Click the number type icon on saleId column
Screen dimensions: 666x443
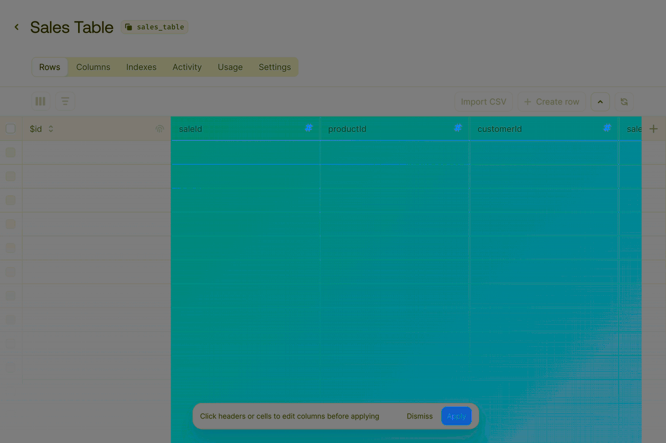coord(309,128)
